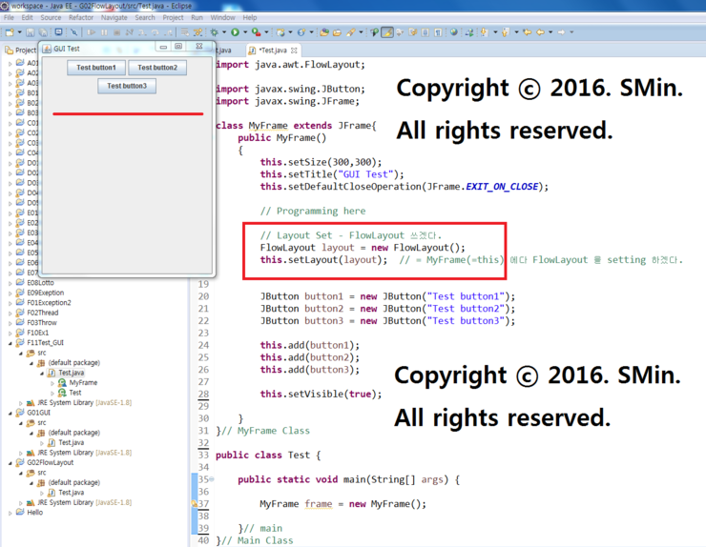Image resolution: width=706 pixels, height=547 pixels.
Task: Collapse the F11Test_GUI project node
Action: pyautogui.click(x=10, y=343)
